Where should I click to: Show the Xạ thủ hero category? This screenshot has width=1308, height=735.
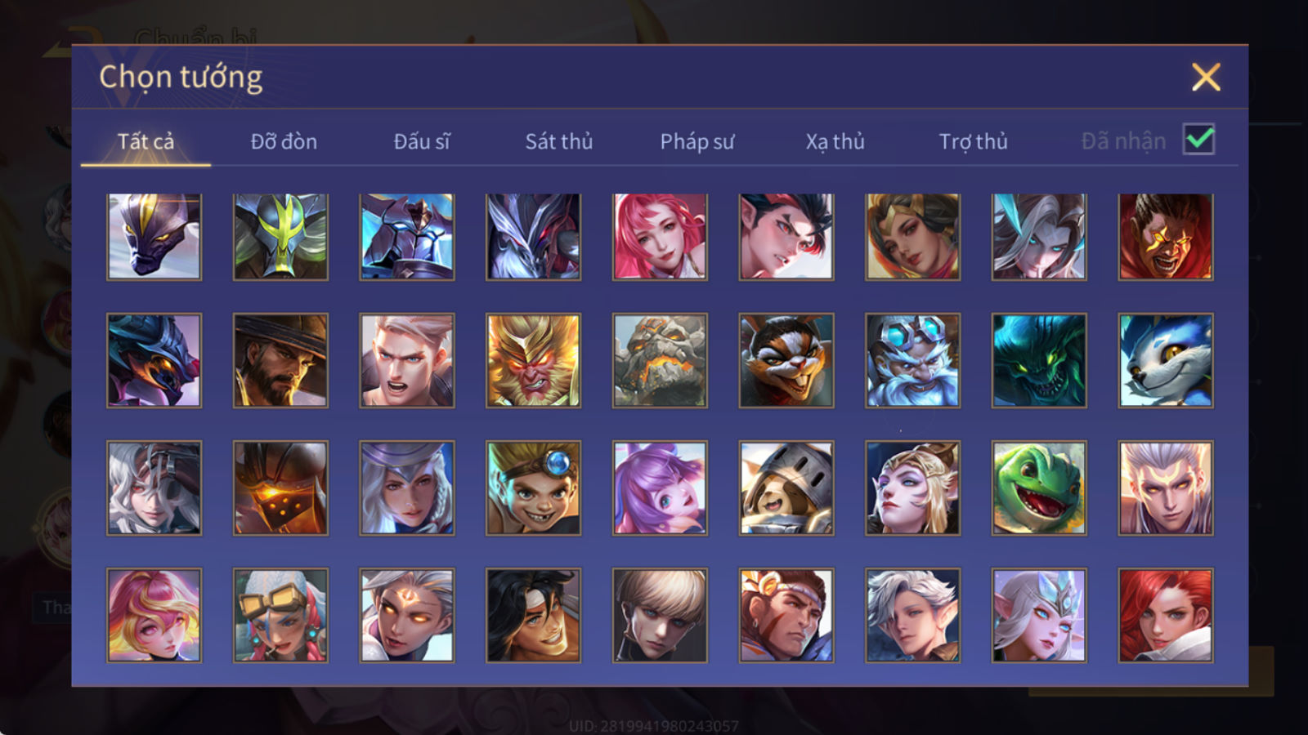(835, 141)
